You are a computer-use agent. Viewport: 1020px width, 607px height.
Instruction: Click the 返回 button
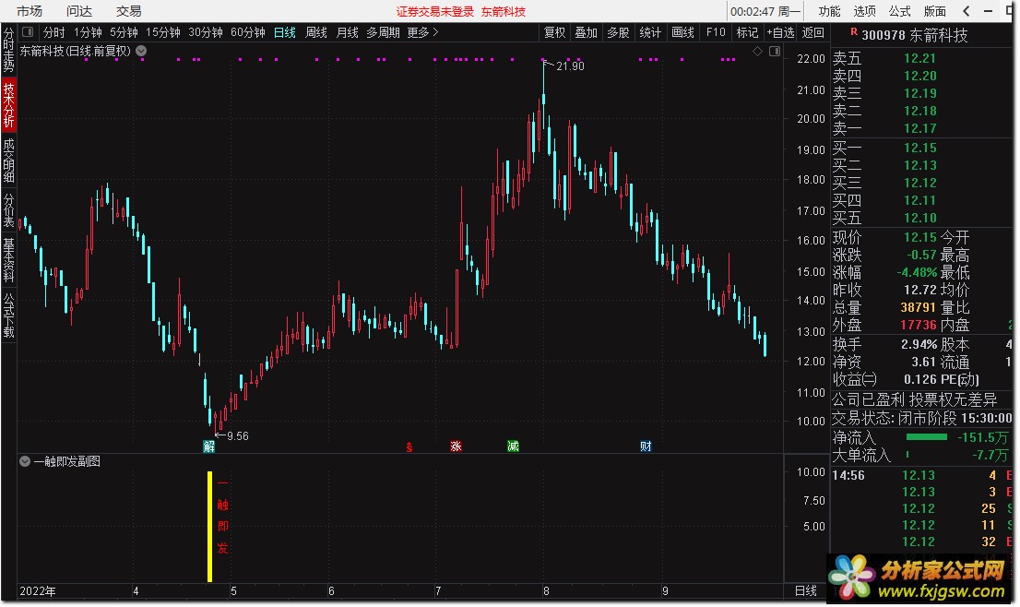(x=813, y=32)
